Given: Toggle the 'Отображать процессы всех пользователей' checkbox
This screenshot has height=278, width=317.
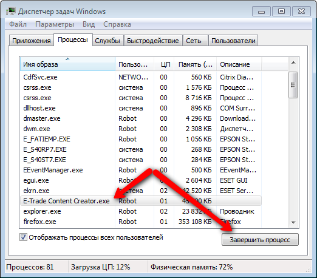Looking at the screenshot, I should click(23, 237).
